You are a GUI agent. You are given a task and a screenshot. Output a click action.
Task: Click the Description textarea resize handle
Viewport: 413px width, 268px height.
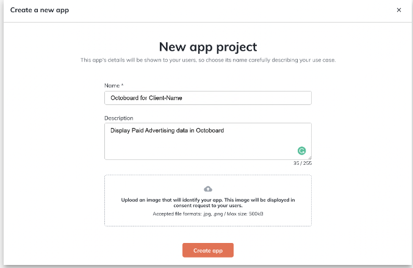309,158
